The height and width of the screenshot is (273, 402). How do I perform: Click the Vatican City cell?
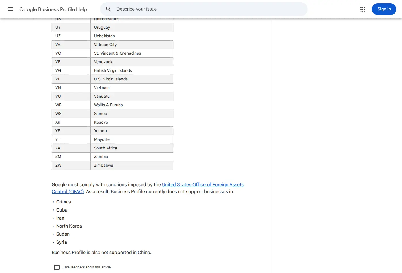point(132,45)
